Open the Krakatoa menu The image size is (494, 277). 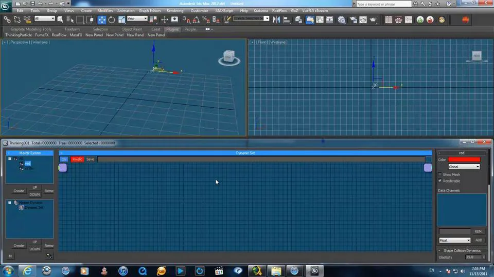[260, 11]
